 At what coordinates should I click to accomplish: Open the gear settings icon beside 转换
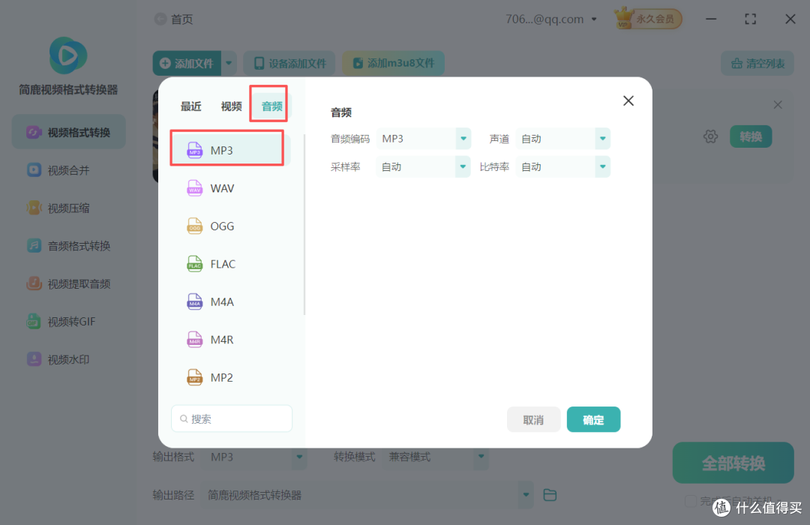711,136
